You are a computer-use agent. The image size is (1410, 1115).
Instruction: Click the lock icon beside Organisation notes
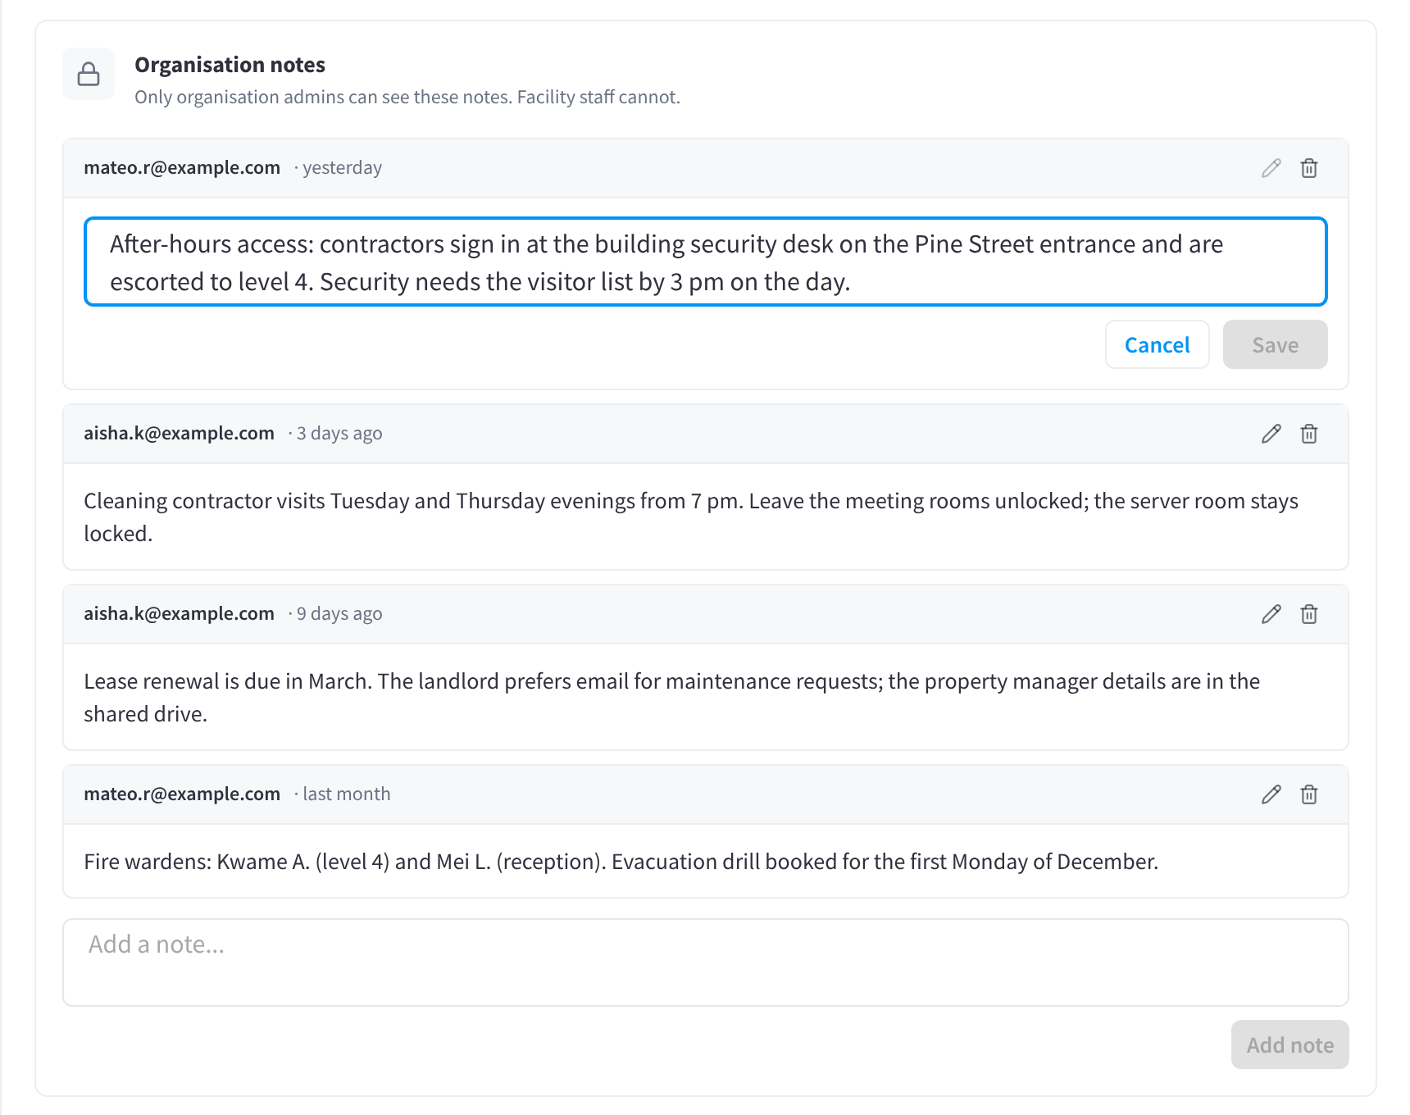click(89, 74)
